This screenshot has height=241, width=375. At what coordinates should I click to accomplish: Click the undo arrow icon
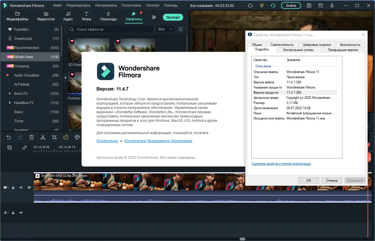[x=9, y=137]
